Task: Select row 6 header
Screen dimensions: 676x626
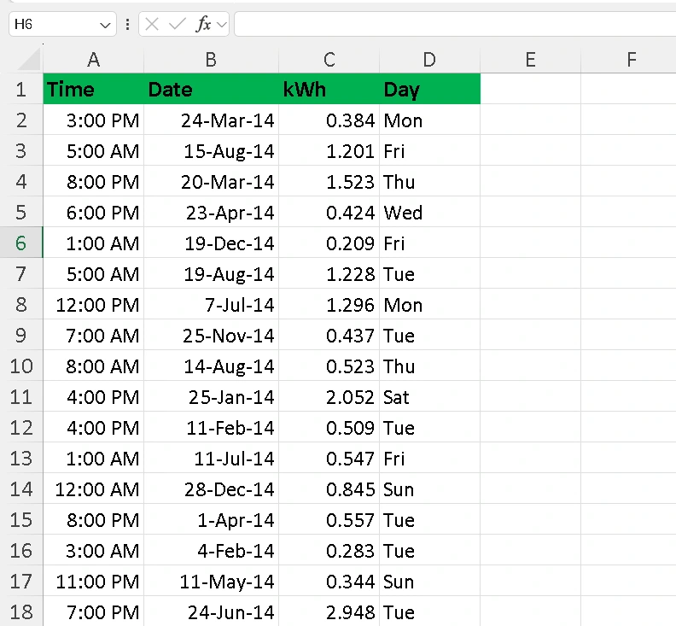Action: 21,243
